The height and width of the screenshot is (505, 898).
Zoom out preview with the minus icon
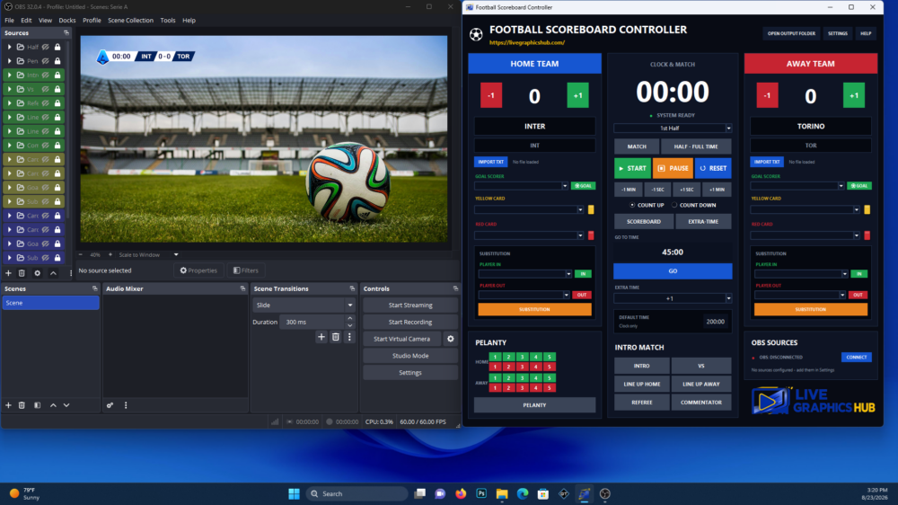[x=81, y=254]
